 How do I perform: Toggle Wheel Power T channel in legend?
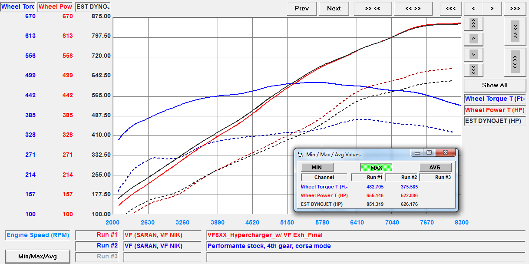[x=495, y=110]
